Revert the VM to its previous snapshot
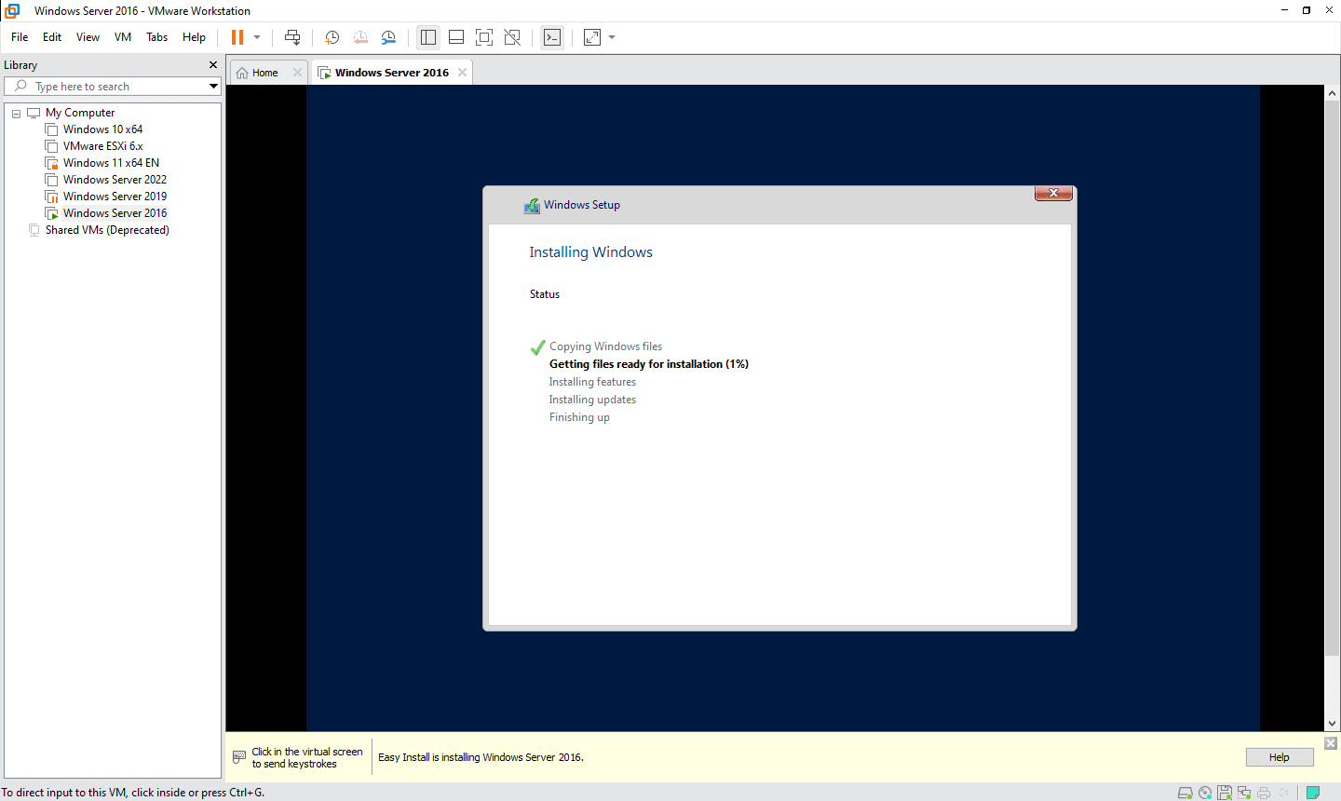This screenshot has width=1341, height=801. pyautogui.click(x=360, y=37)
